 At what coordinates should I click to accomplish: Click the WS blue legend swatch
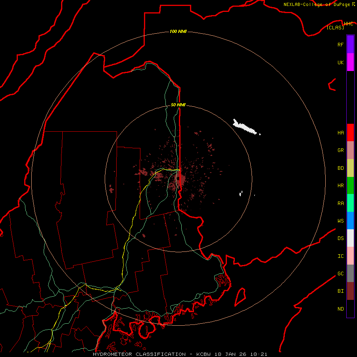coord(350,221)
